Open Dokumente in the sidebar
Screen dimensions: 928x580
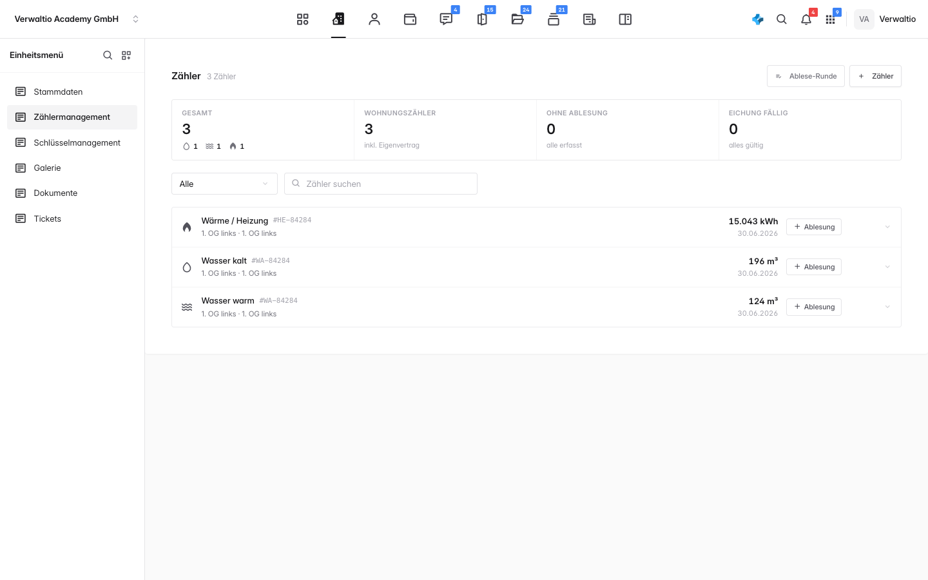[72, 193]
